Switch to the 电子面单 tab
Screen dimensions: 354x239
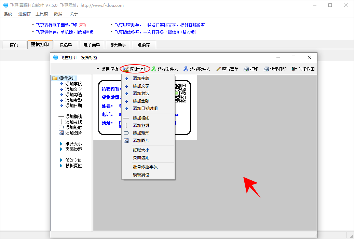[x=92, y=45]
